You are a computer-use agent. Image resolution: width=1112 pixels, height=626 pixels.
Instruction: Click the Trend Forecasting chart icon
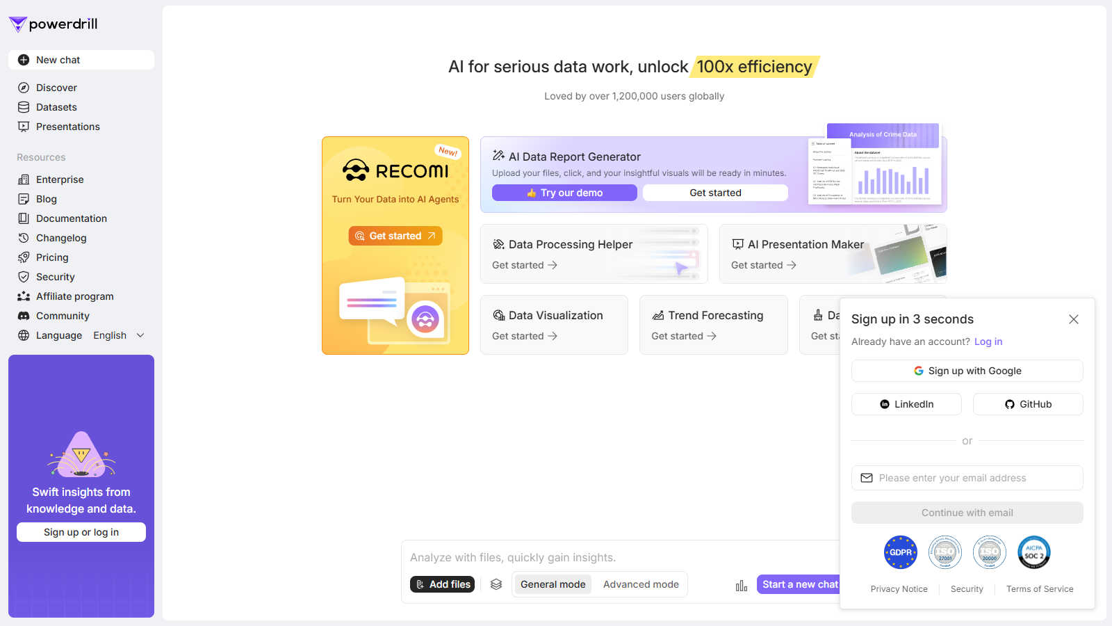pos(657,315)
